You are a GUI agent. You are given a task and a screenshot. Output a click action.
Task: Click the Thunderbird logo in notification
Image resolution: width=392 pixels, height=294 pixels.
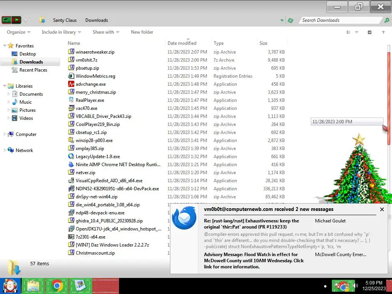(x=184, y=218)
